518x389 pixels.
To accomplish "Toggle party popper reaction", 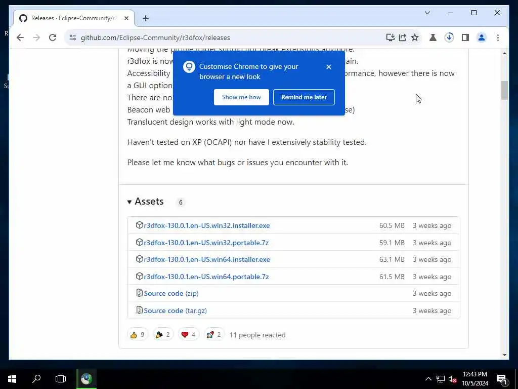I will (x=163, y=335).
